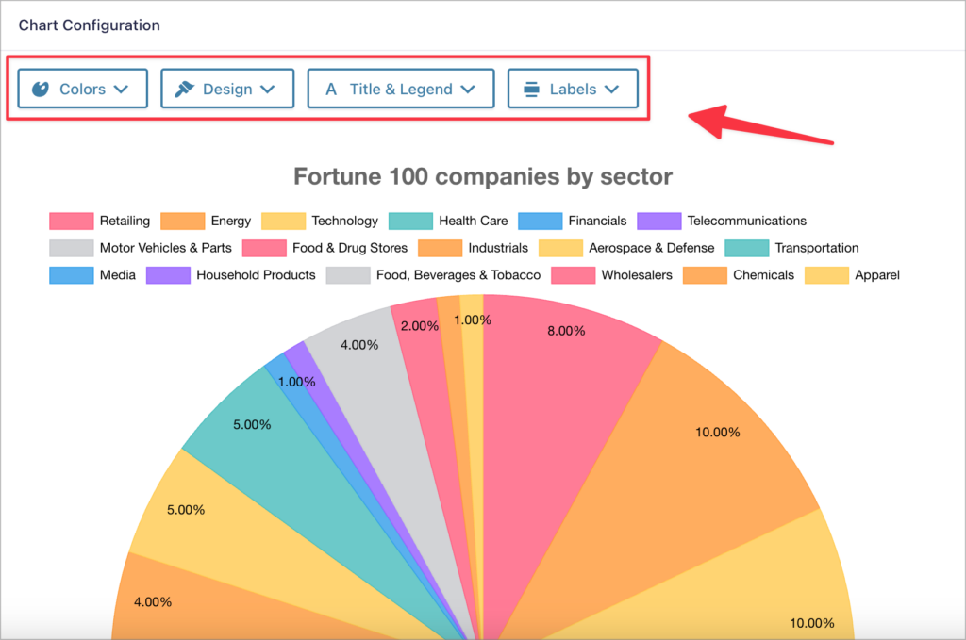Click the Title & Legend letter A icon
966x640 pixels.
[331, 90]
